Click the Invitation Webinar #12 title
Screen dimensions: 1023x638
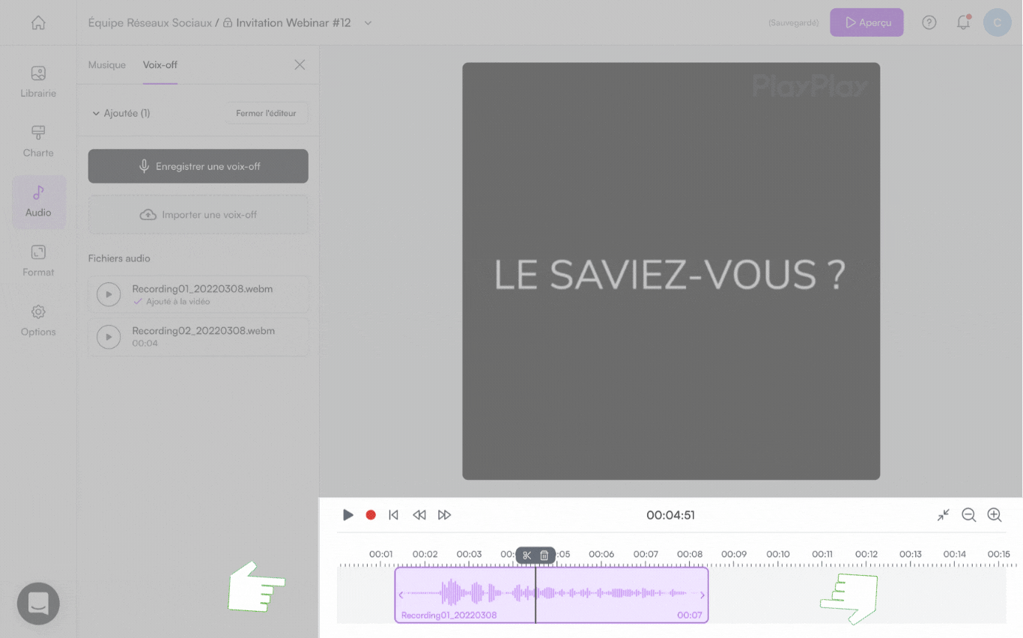[x=293, y=23]
